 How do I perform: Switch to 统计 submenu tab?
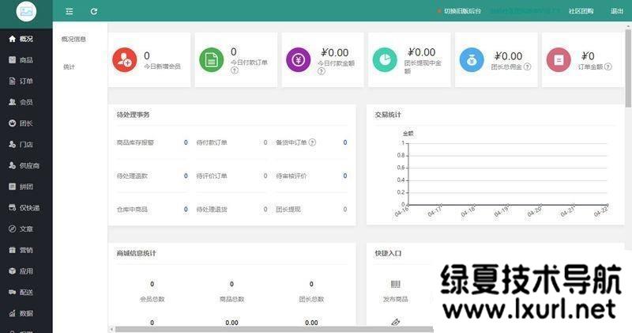[x=70, y=67]
